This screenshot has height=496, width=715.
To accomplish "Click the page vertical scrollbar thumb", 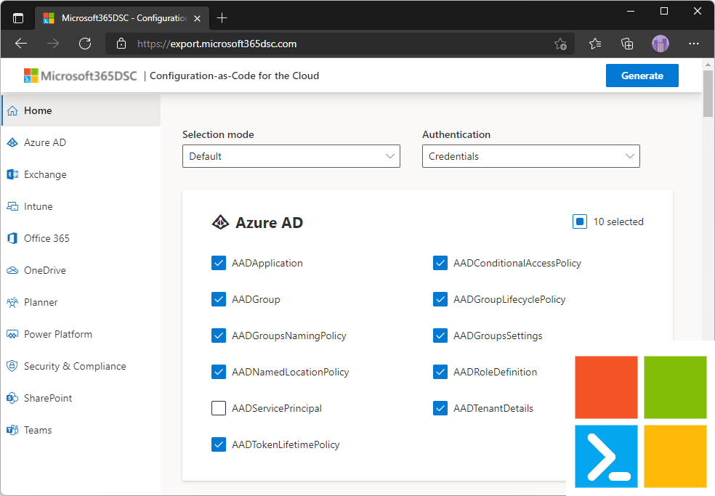I will [x=708, y=94].
